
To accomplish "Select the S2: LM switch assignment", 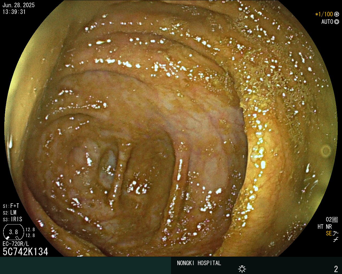I will 10,212.
